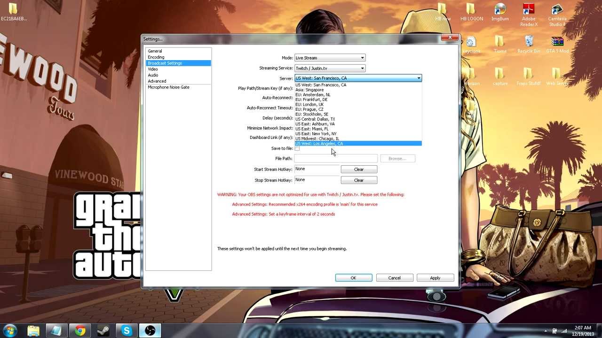The width and height of the screenshot is (602, 338).
Task: Choose US West: San Francisco, CA from the list
Action: tap(358, 85)
